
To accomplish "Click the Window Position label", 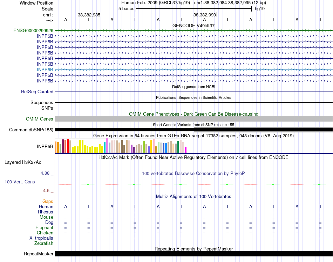I will pyautogui.click(x=36, y=3).
